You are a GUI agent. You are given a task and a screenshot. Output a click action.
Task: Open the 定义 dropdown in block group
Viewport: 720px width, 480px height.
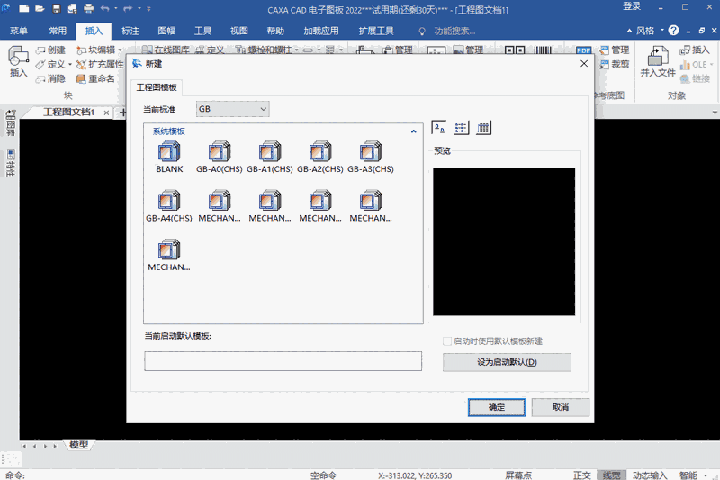70,64
